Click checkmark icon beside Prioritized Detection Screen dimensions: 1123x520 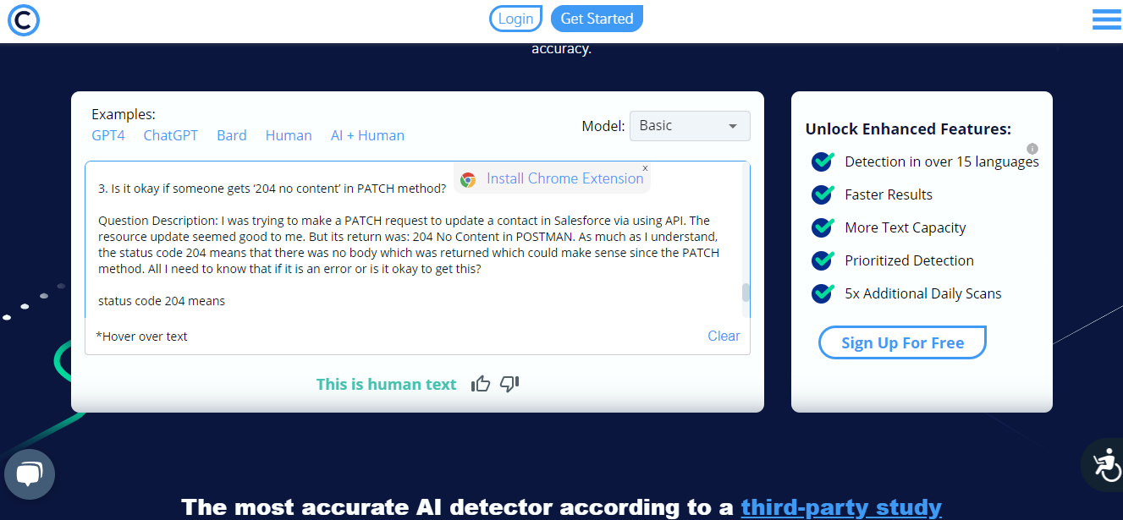(x=823, y=260)
